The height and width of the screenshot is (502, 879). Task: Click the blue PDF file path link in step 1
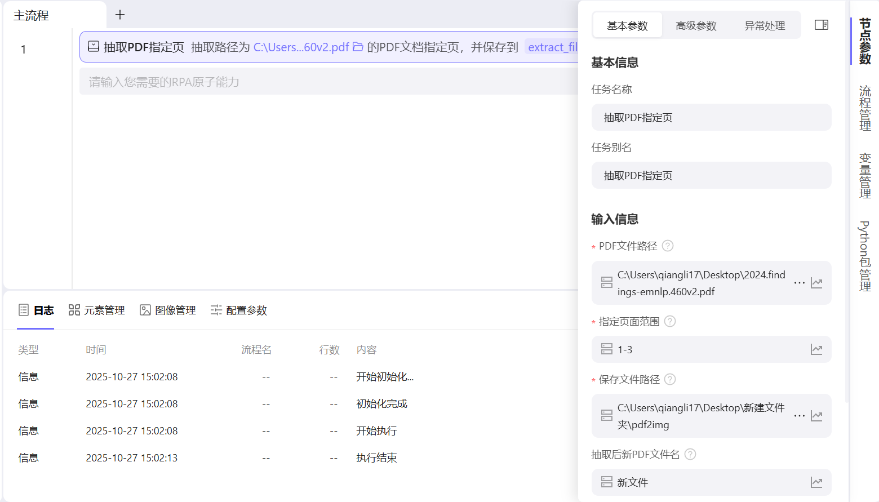click(x=301, y=47)
